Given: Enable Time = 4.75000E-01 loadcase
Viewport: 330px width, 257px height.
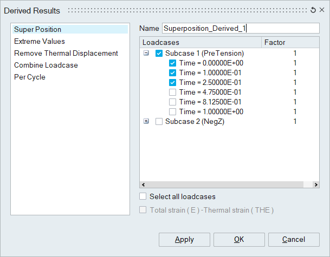Looking at the screenshot, I should click(x=173, y=92).
